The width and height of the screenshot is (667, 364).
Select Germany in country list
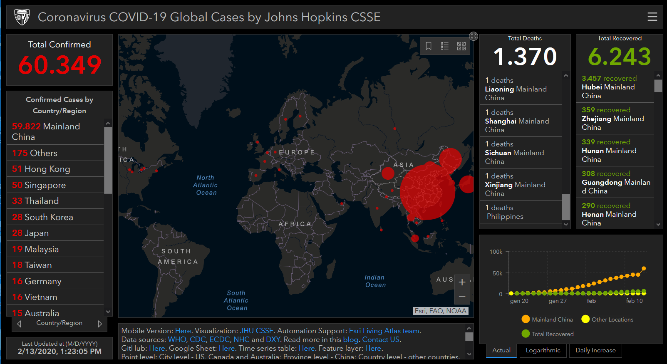[55, 281]
